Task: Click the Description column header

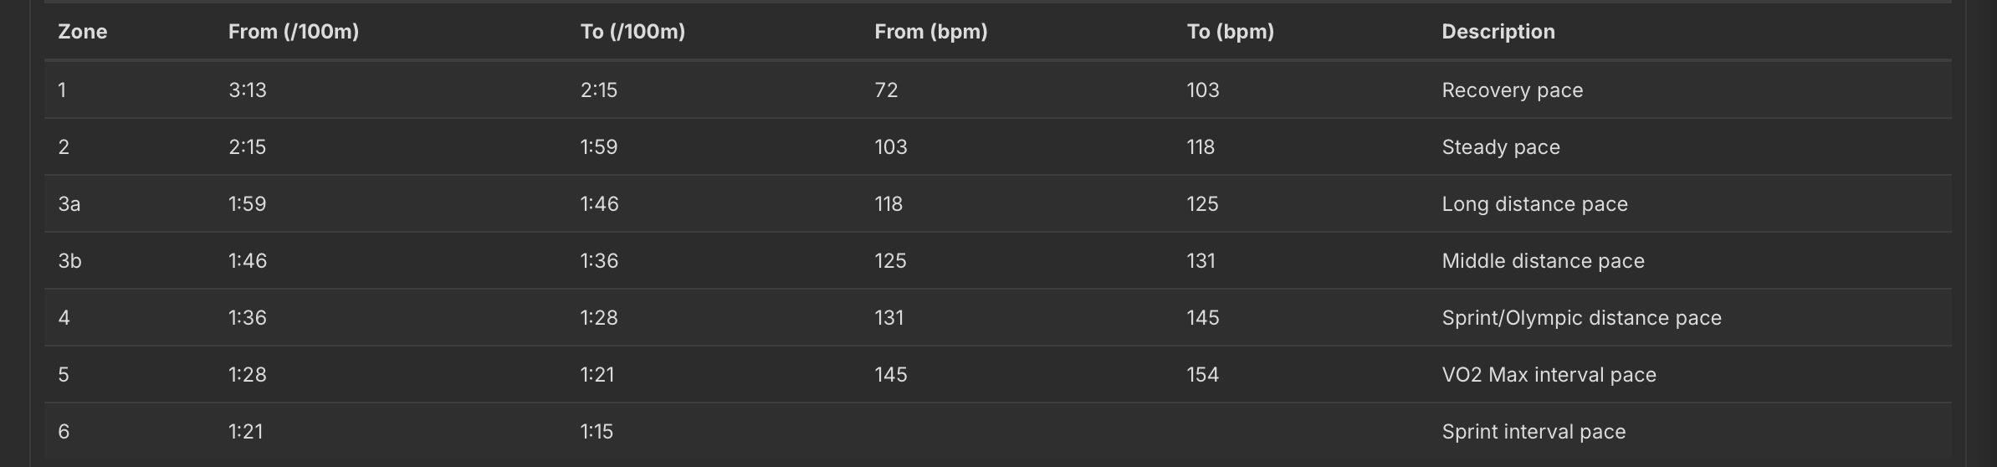Action: click(x=1498, y=32)
